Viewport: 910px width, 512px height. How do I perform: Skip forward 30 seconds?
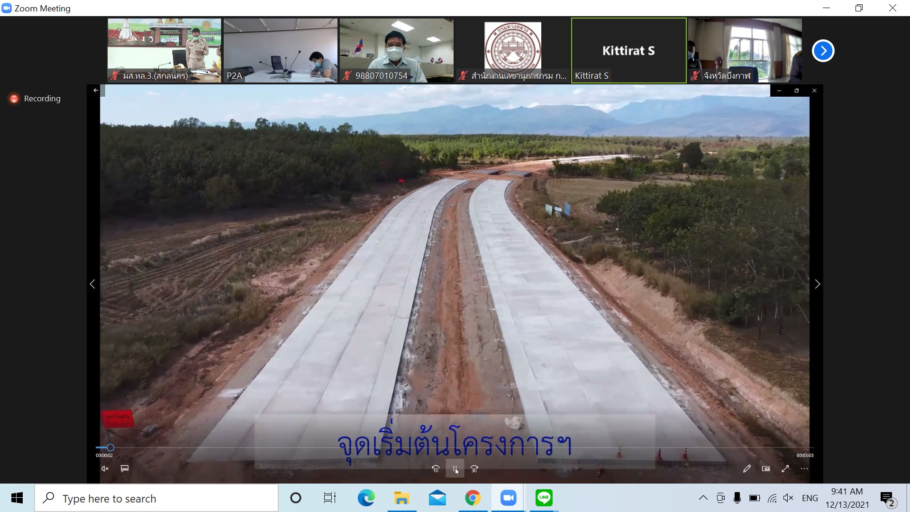(474, 469)
